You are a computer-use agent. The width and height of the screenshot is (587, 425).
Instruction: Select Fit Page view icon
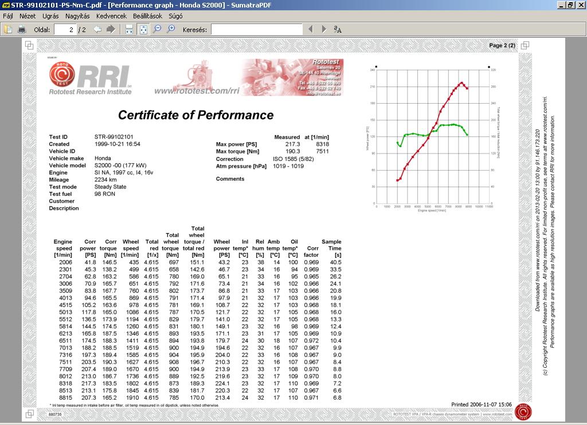point(143,29)
